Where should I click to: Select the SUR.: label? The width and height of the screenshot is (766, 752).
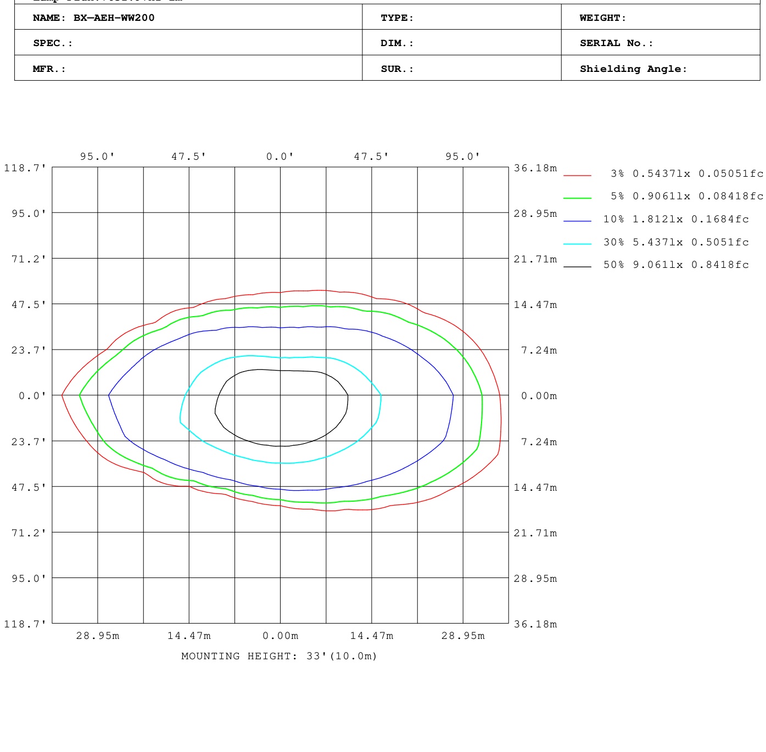pos(397,69)
